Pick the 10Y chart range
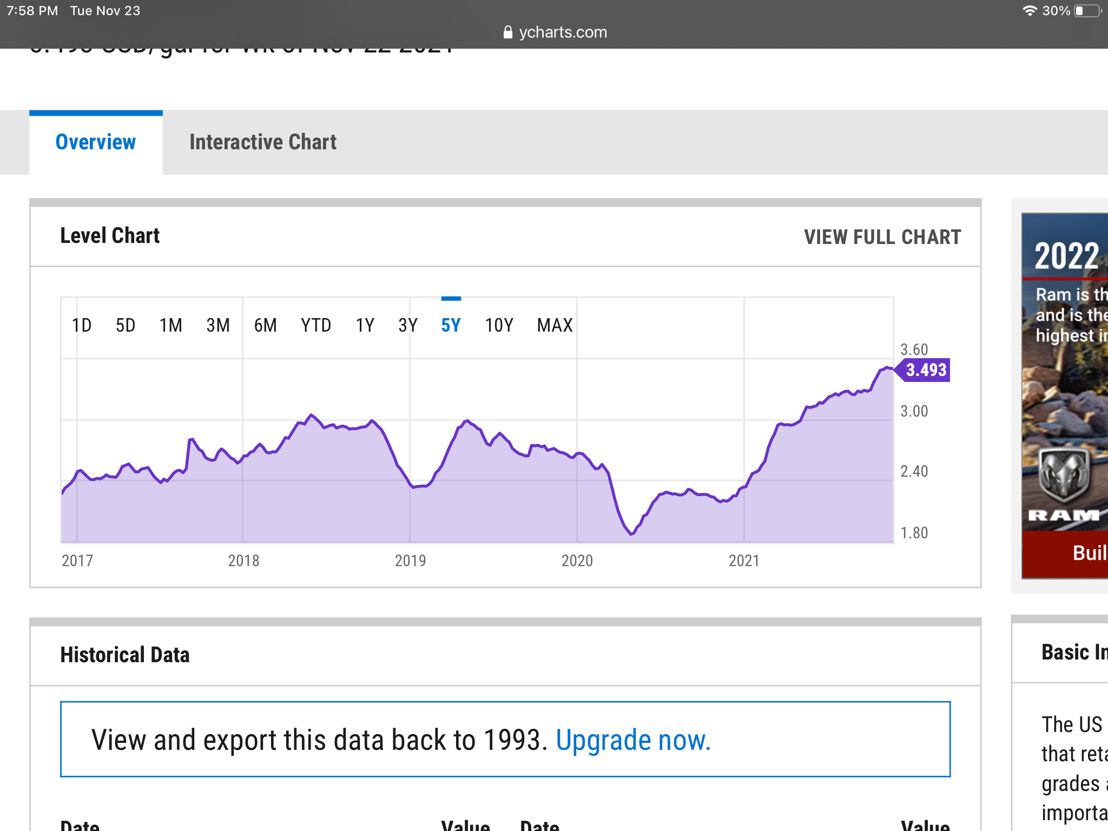Image resolution: width=1108 pixels, height=831 pixels. [499, 325]
